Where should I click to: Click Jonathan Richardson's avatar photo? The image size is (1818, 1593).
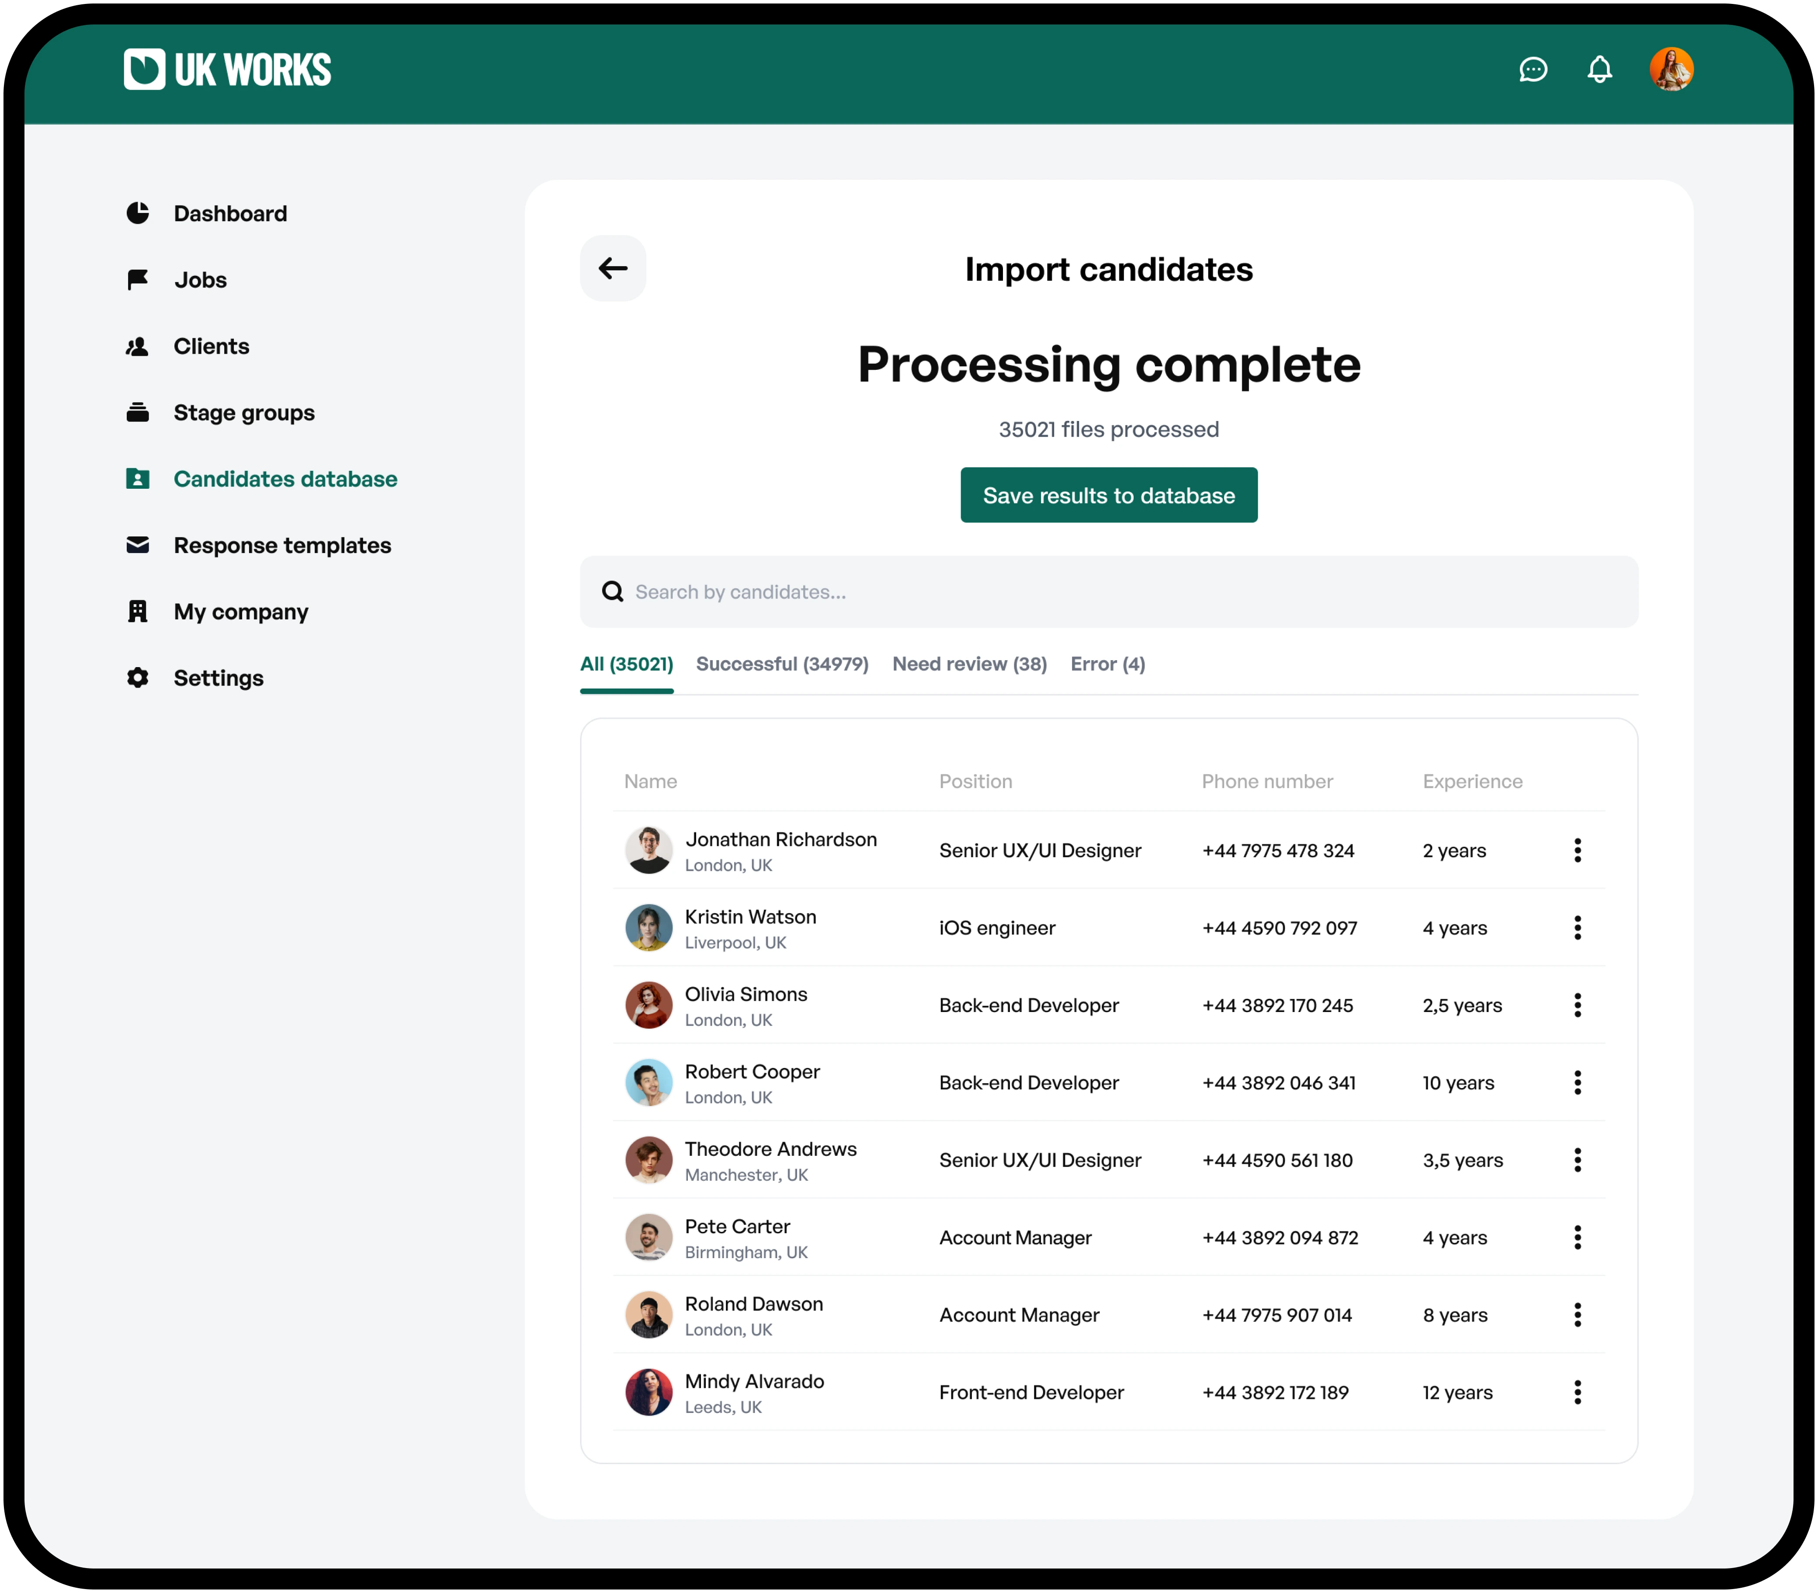tap(649, 851)
